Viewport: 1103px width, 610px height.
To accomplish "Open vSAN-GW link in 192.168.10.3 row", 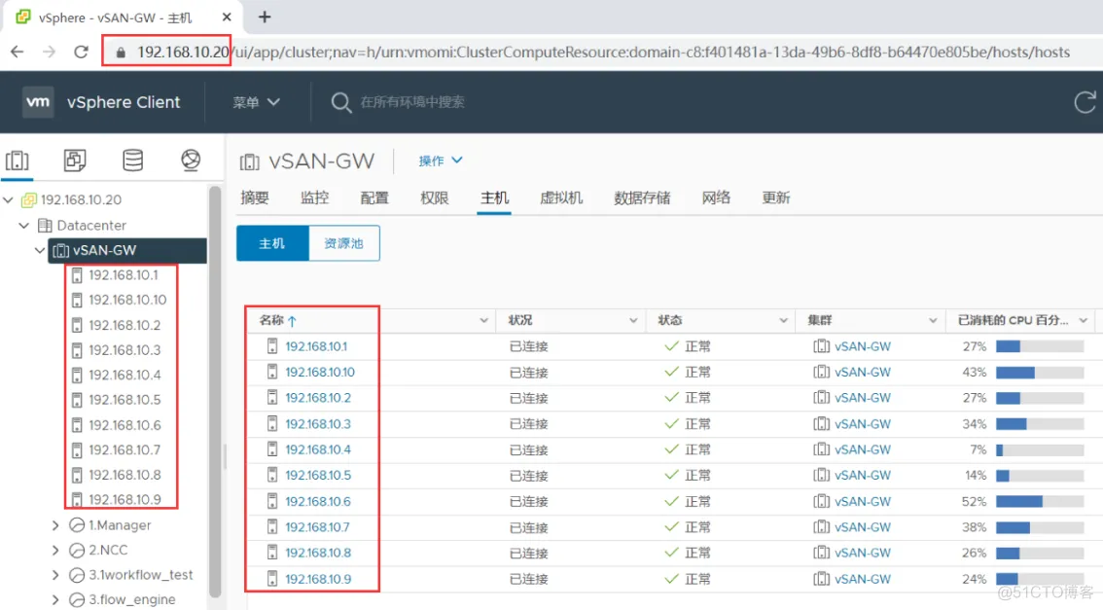I will (863, 423).
